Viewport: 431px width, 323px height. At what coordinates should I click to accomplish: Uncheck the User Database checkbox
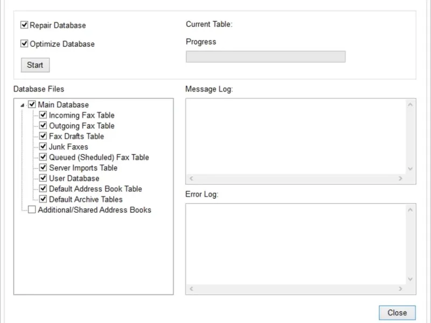pos(43,178)
